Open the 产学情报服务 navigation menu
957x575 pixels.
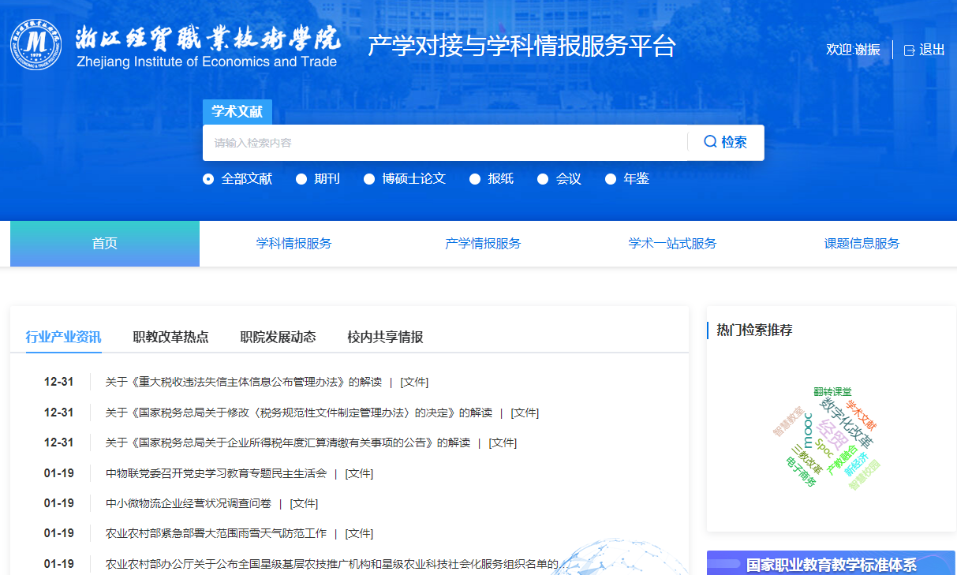pyautogui.click(x=483, y=244)
